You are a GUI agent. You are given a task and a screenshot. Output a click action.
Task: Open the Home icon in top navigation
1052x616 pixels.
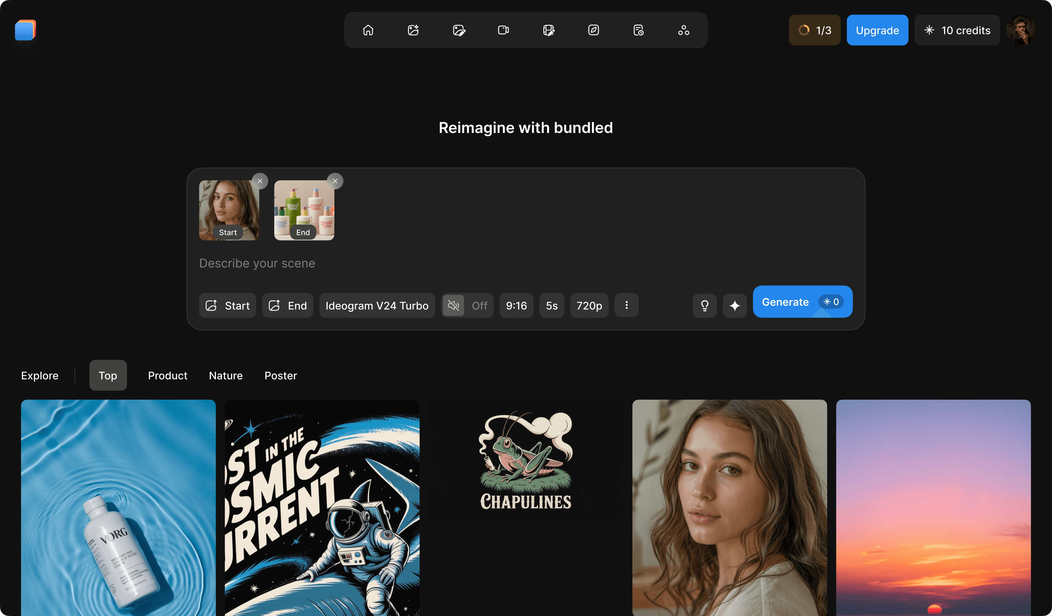tap(368, 30)
